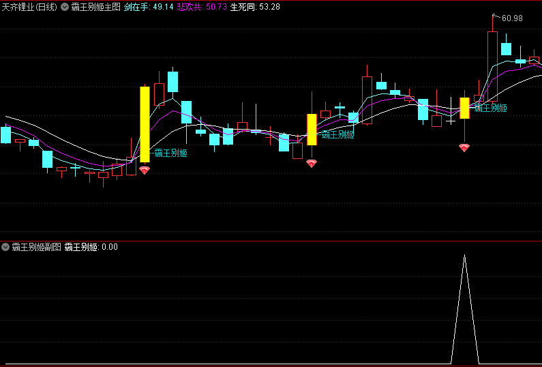Click the 霸王别姬主图 indicator name
The width and height of the screenshot is (542, 367).
[95, 7]
